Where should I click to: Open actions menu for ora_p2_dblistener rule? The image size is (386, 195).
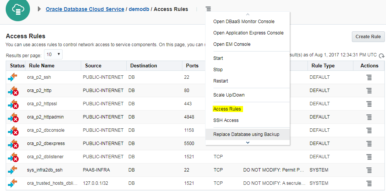[x=369, y=157]
